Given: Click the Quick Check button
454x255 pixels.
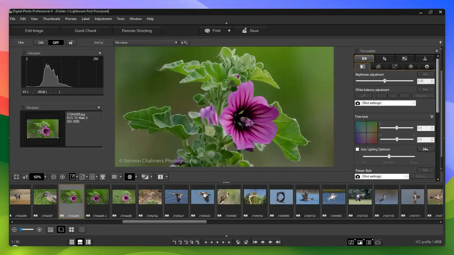Looking at the screenshot, I should 85,30.
